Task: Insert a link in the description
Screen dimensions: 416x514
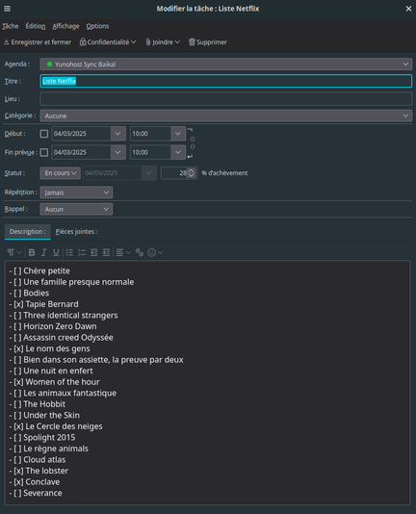Action: 140,252
